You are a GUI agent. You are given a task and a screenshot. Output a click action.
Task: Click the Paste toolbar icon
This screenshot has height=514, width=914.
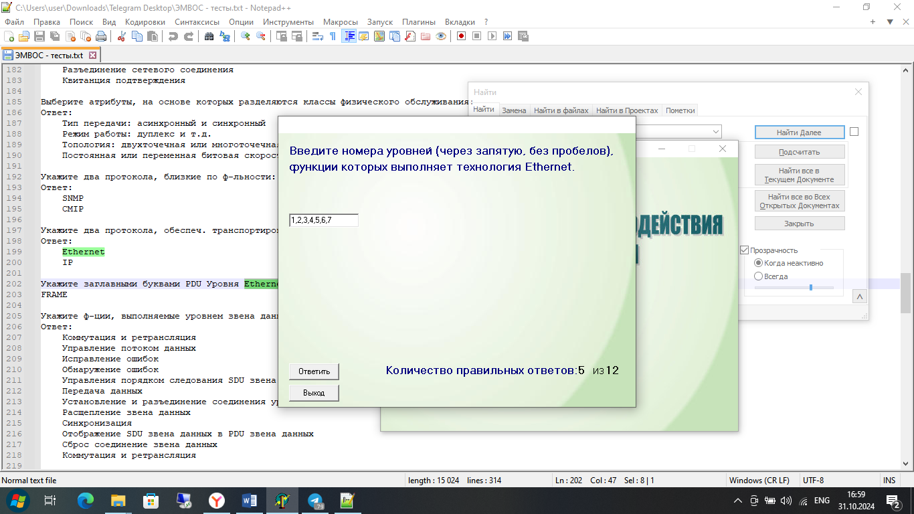point(152,36)
